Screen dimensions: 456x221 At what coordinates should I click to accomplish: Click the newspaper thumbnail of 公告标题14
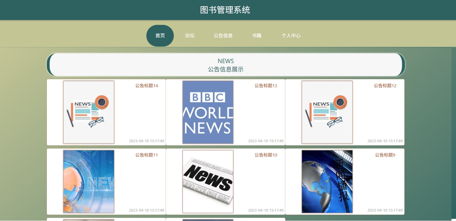tap(89, 112)
